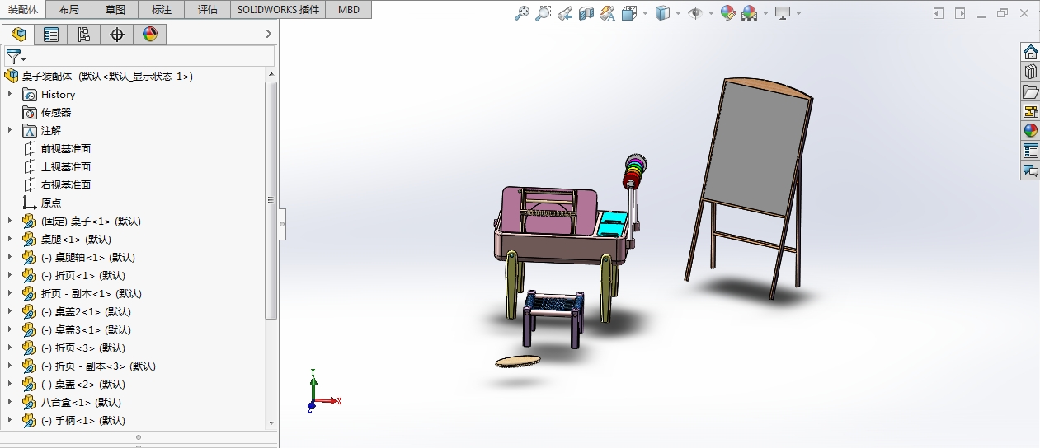Image resolution: width=1040 pixels, height=448 pixels.
Task: Open the Apply Scene icon
Action: pyautogui.click(x=750, y=13)
